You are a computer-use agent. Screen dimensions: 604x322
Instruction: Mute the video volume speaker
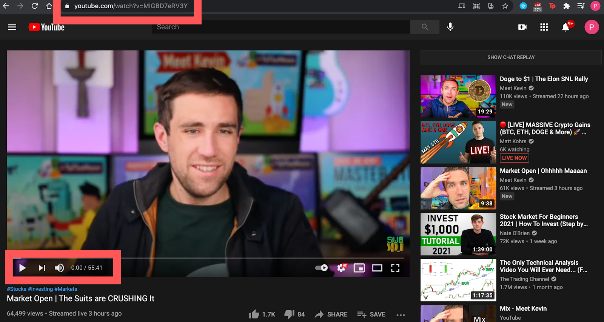(x=59, y=268)
